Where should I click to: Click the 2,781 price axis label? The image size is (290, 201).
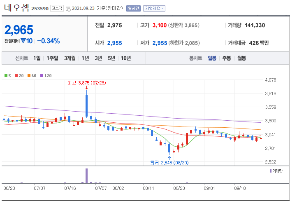(271, 148)
